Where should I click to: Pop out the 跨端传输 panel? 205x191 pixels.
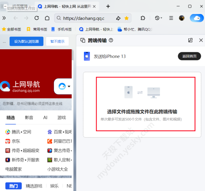tap(190, 40)
